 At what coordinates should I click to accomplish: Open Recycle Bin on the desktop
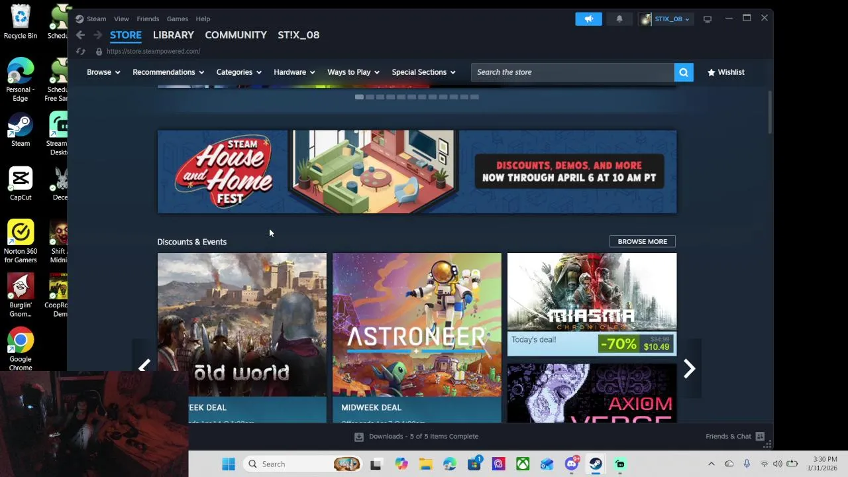pyautogui.click(x=21, y=23)
